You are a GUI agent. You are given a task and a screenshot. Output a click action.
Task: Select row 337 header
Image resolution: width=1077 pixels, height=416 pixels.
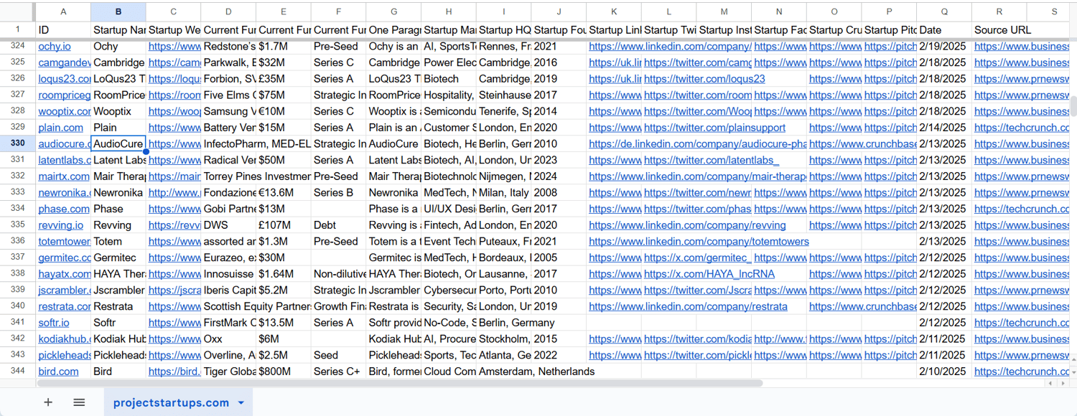pyautogui.click(x=18, y=257)
